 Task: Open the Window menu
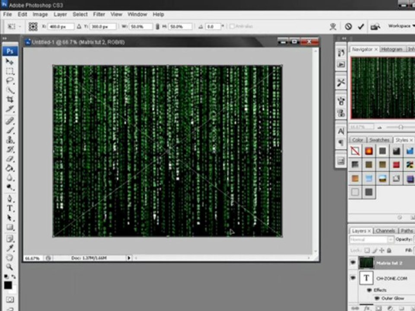[x=137, y=14]
